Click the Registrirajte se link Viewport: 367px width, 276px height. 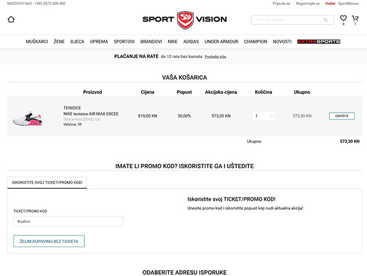(308, 4)
